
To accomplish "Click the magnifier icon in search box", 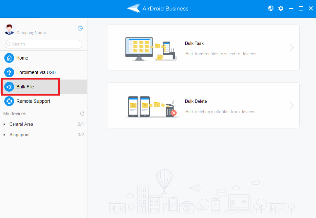I will click(9, 44).
